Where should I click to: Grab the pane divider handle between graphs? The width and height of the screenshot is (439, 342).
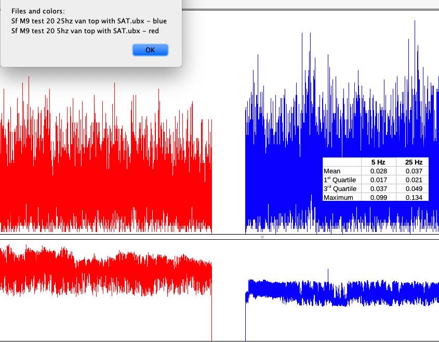tap(262, 237)
